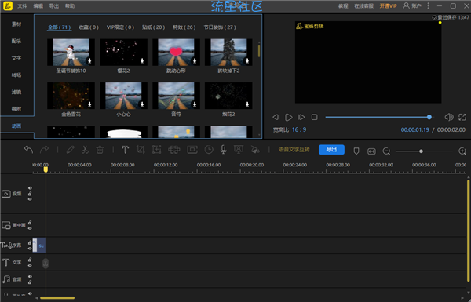Click the 语音文字互转 link
The height and width of the screenshot is (302, 471).
294,150
